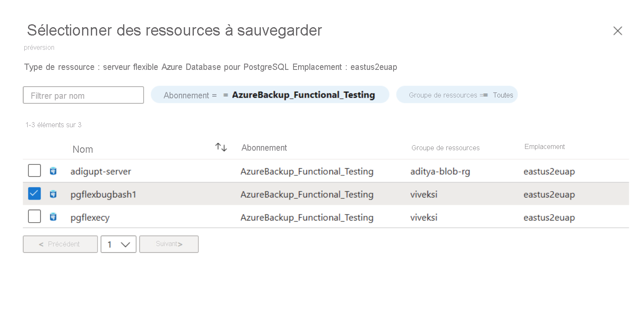The width and height of the screenshot is (641, 318).
Task: Focus the Filtrer par nom field
Action: (x=83, y=95)
